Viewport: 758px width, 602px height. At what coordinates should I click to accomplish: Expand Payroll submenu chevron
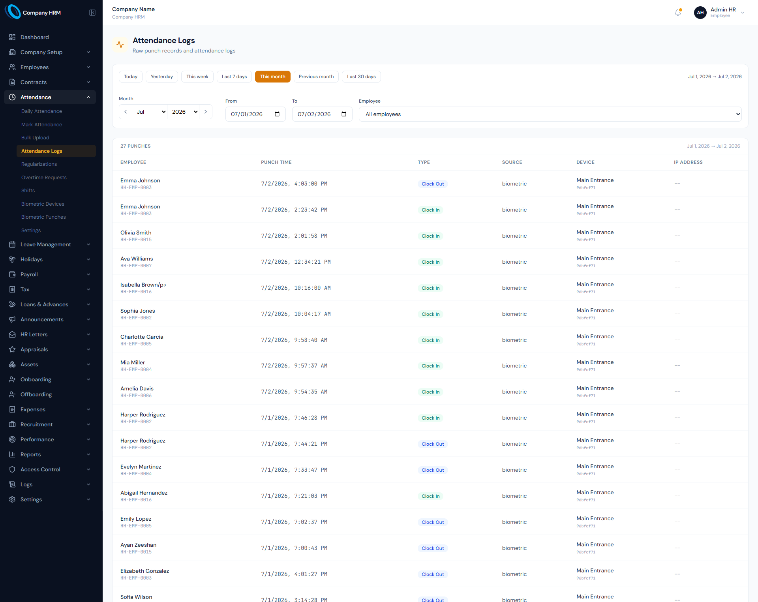[88, 274]
